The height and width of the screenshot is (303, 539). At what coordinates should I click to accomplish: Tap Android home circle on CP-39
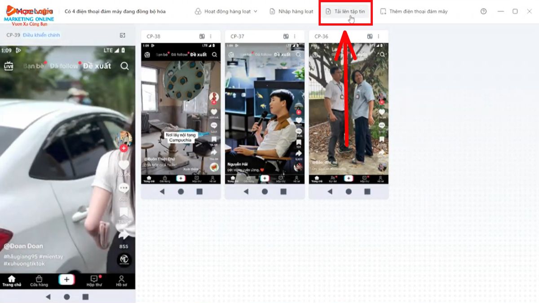click(x=67, y=297)
